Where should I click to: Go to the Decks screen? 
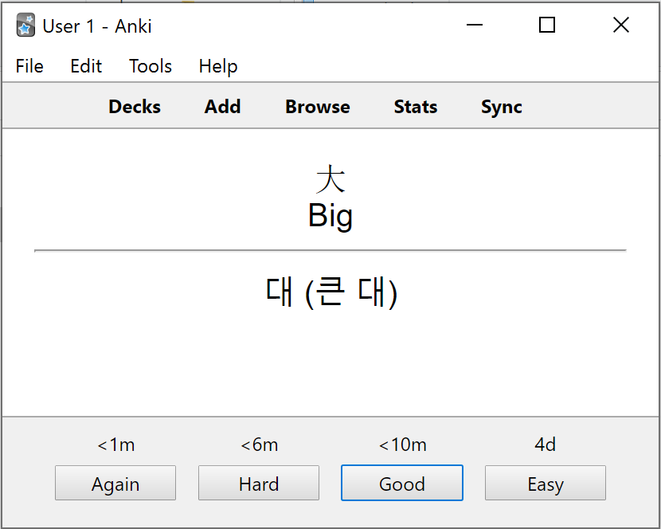point(135,107)
